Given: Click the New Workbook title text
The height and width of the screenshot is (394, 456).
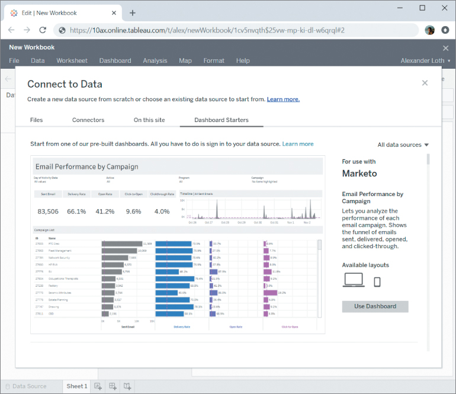Looking at the screenshot, I should point(32,47).
